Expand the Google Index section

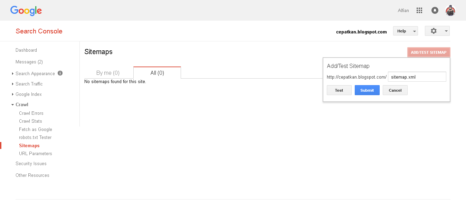pyautogui.click(x=28, y=94)
